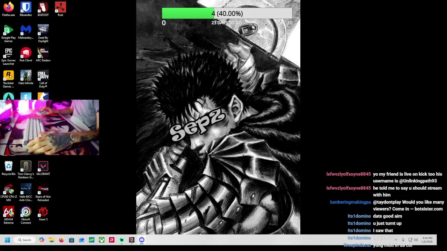Select Tom Clancy's Rainbow Six shortcut
Screen dimensions: 447x251
click(x=25, y=170)
